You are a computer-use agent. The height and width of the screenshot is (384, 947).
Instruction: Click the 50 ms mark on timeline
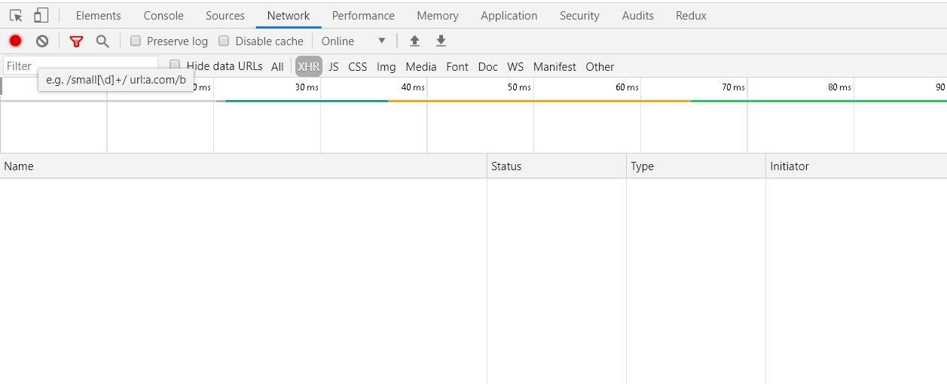[518, 87]
